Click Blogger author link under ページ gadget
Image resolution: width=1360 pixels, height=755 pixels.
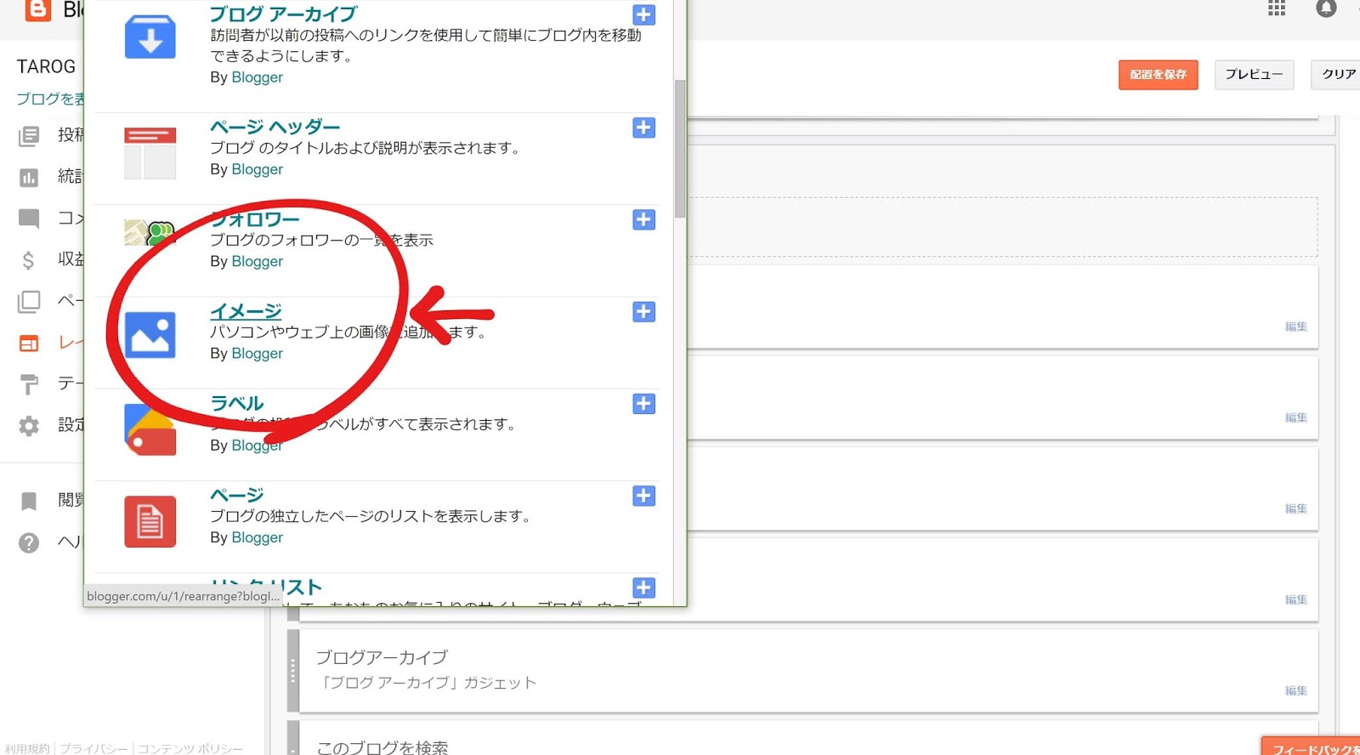[258, 538]
